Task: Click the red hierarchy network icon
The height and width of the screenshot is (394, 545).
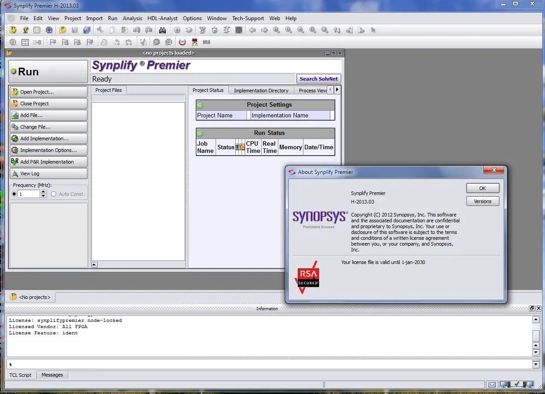Action: [x=195, y=42]
